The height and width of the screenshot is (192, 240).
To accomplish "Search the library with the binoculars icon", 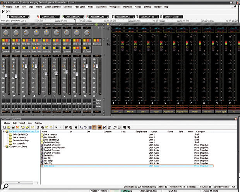I will [76, 127].
